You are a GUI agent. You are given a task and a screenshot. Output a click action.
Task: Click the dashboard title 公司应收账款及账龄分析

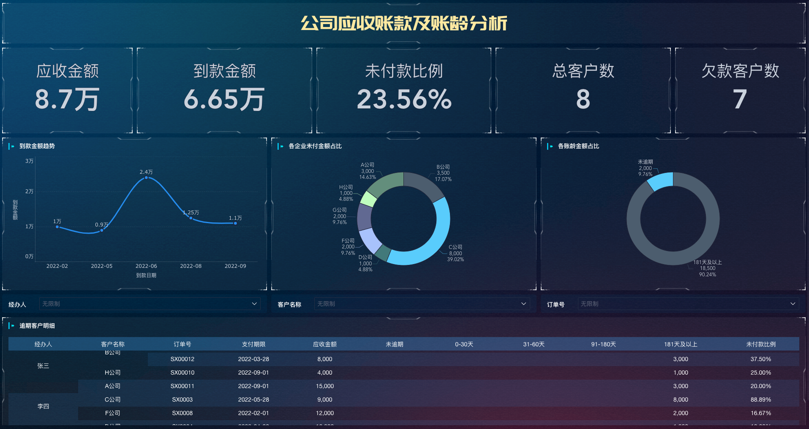pyautogui.click(x=403, y=24)
